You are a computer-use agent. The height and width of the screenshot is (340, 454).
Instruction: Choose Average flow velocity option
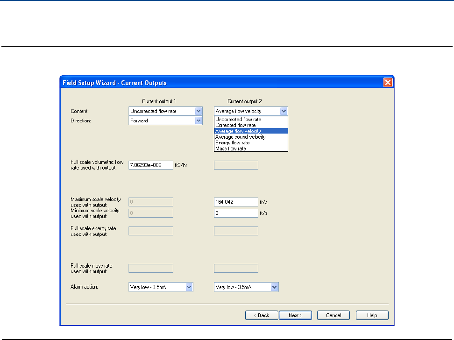pyautogui.click(x=238, y=131)
